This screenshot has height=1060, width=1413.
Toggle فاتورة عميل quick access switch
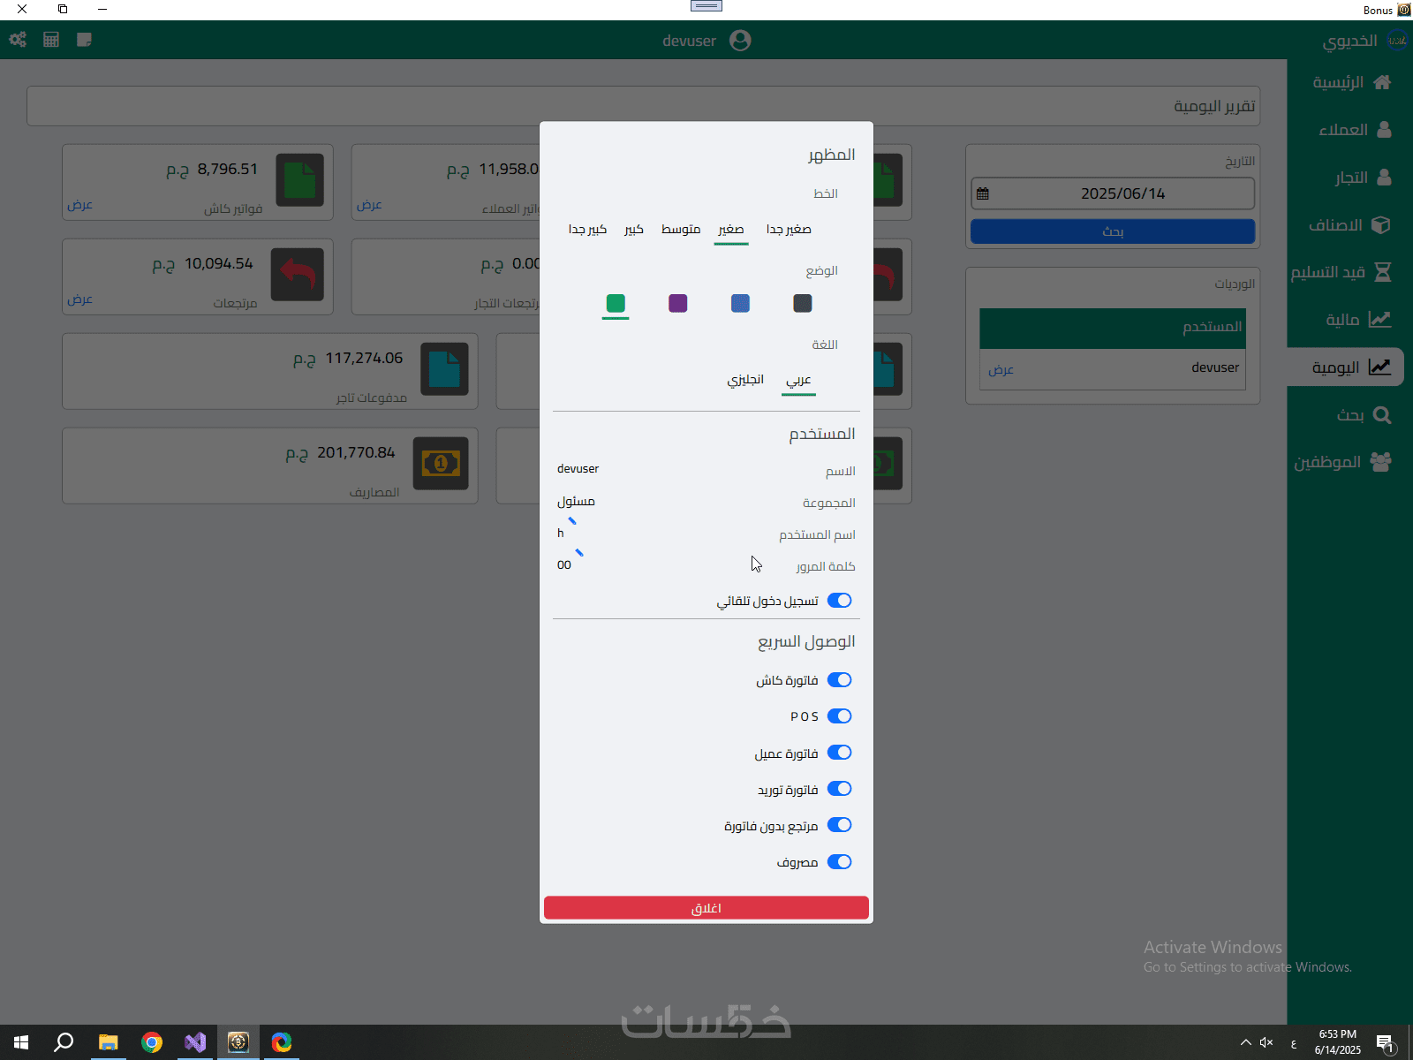pos(840,753)
